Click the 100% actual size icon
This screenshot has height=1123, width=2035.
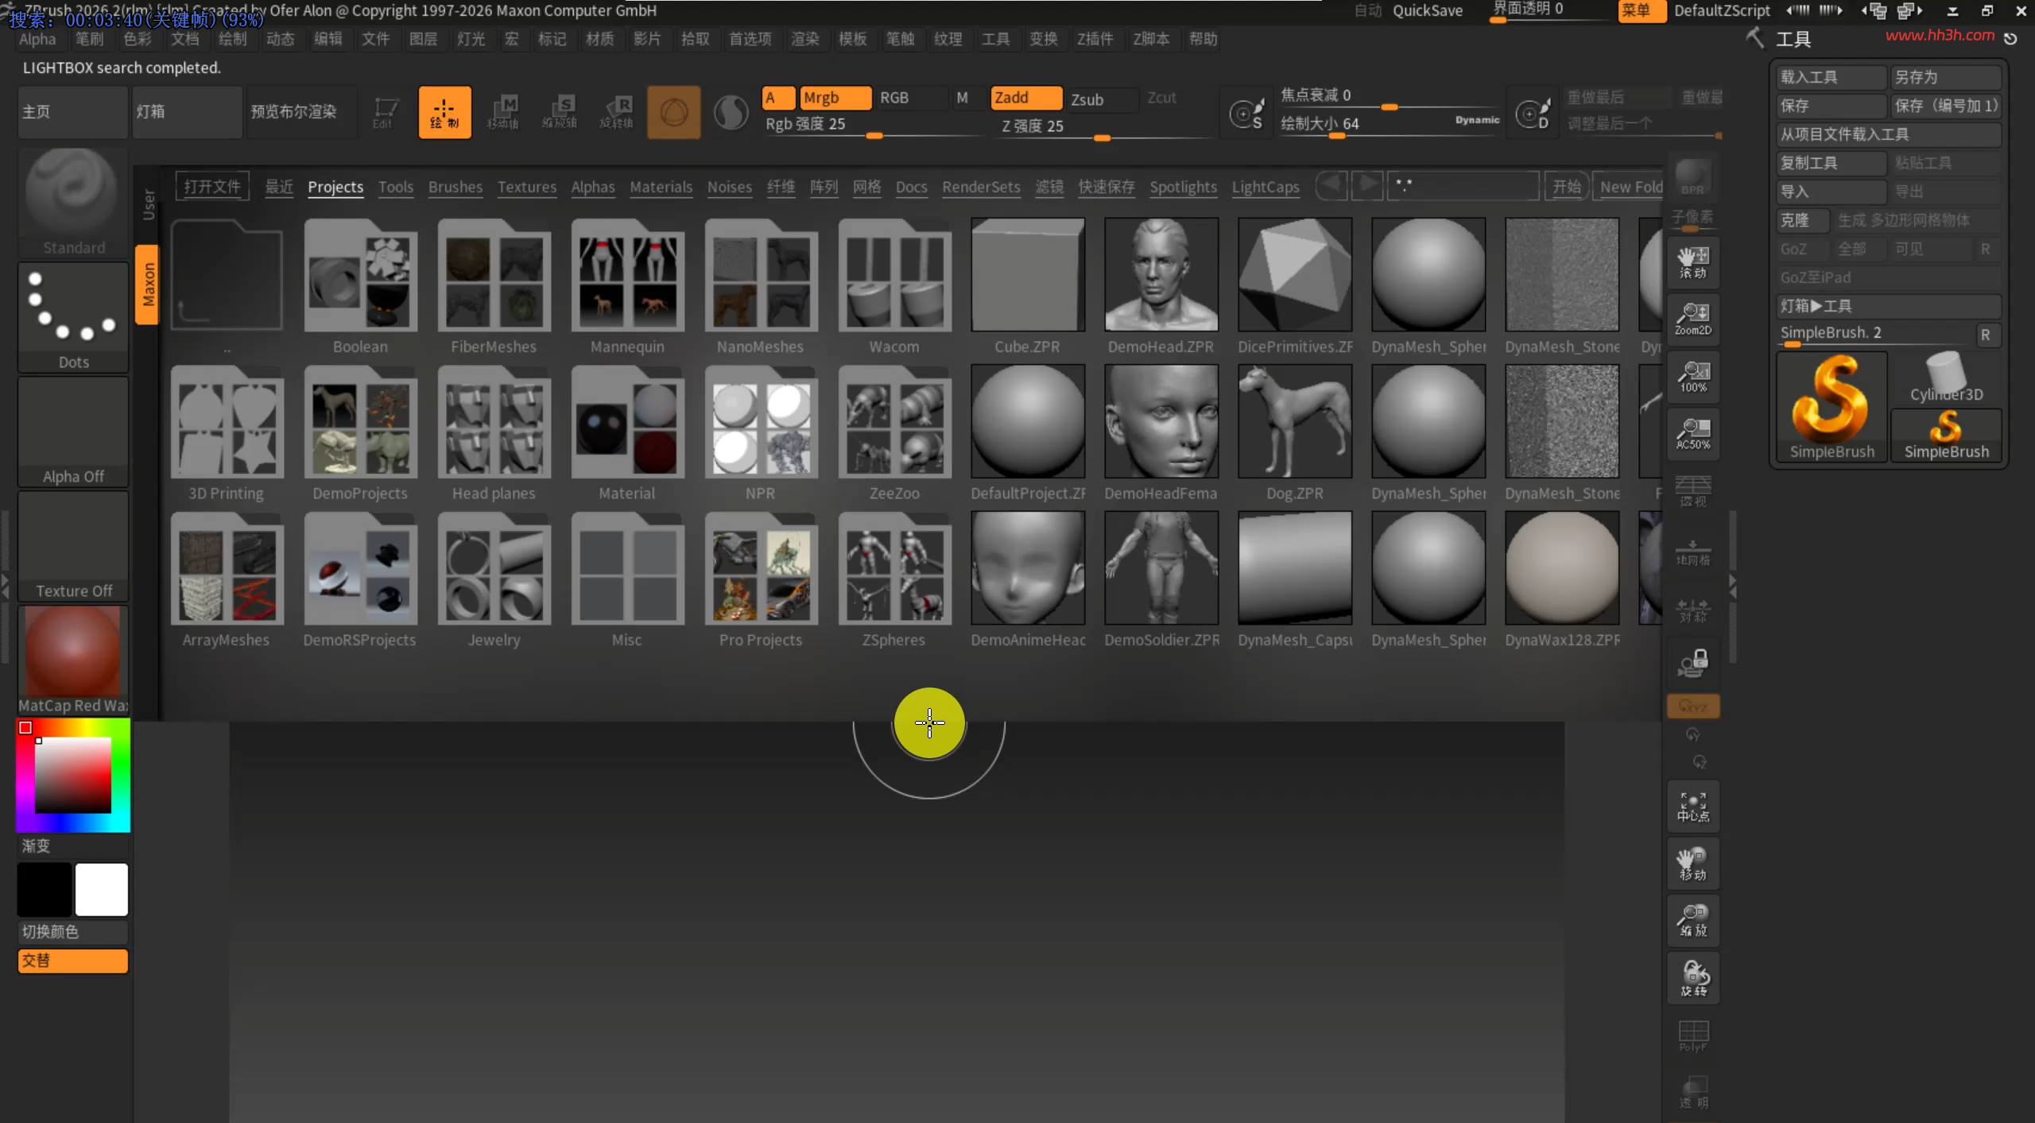coord(1693,376)
